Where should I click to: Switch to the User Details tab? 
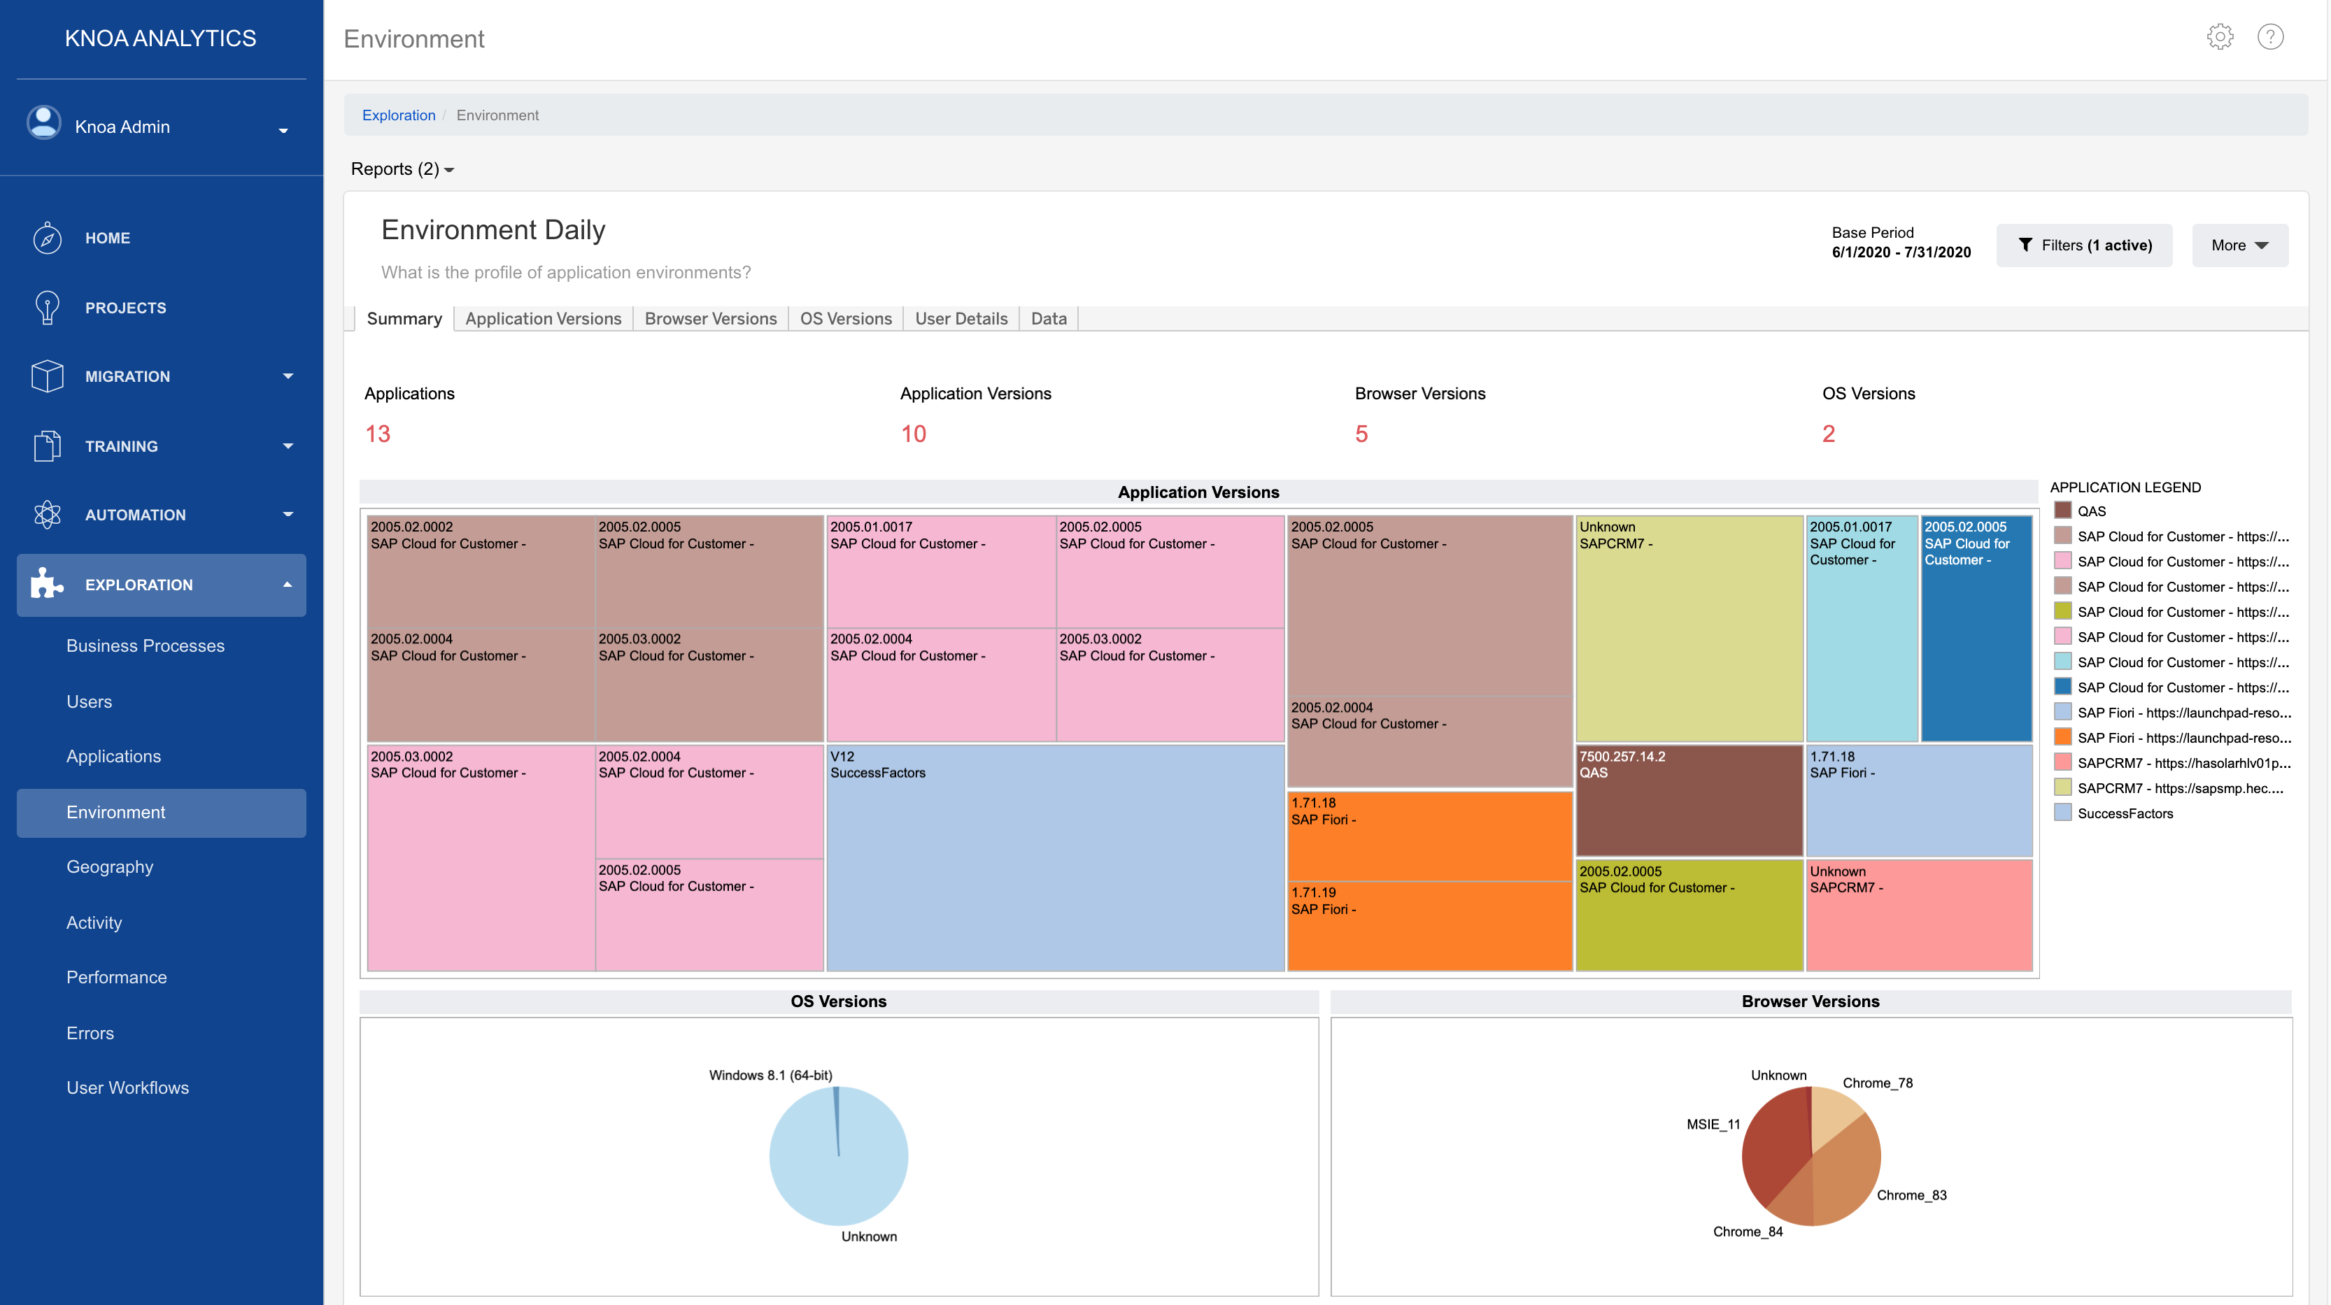click(x=961, y=318)
